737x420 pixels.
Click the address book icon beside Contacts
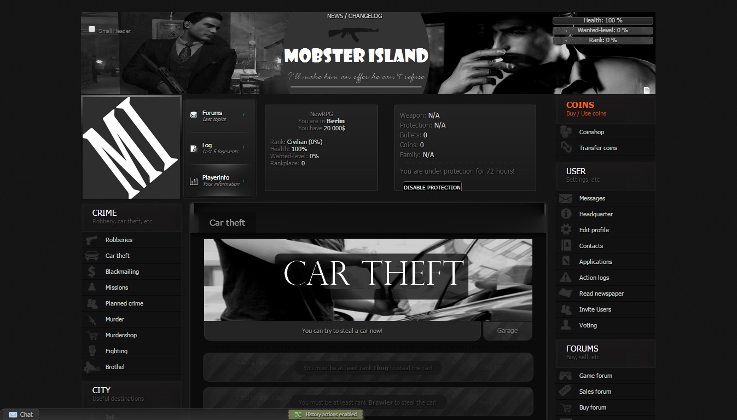[566, 246]
